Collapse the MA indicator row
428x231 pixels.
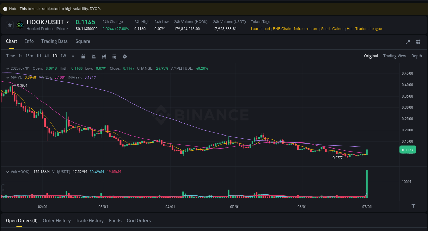tap(7, 77)
